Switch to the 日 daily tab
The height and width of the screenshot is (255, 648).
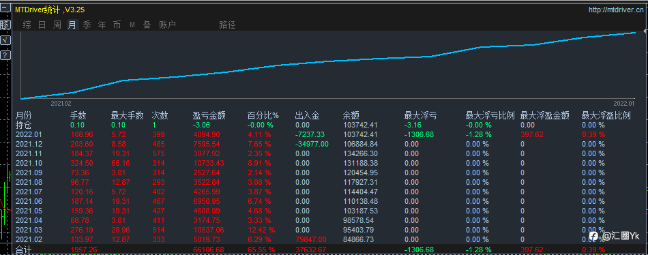42,25
